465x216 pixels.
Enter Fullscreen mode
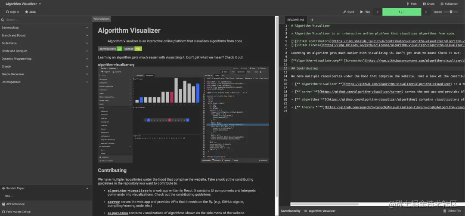(x=449, y=4)
